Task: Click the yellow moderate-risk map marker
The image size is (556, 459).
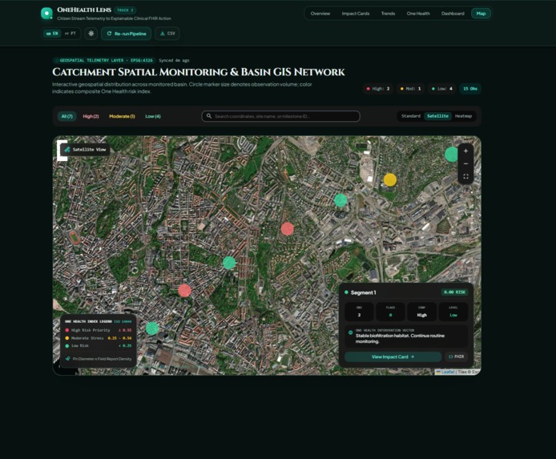Action: click(x=390, y=179)
